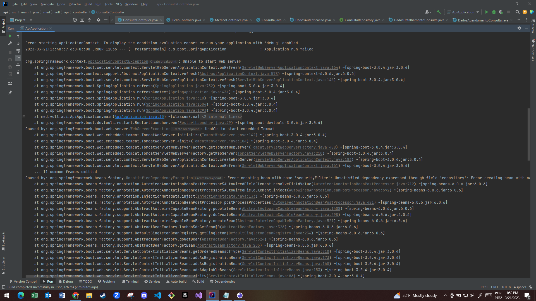This screenshot has height=301, width=536.
Task: Open Search Everywhere magnifier
Action: point(517,12)
